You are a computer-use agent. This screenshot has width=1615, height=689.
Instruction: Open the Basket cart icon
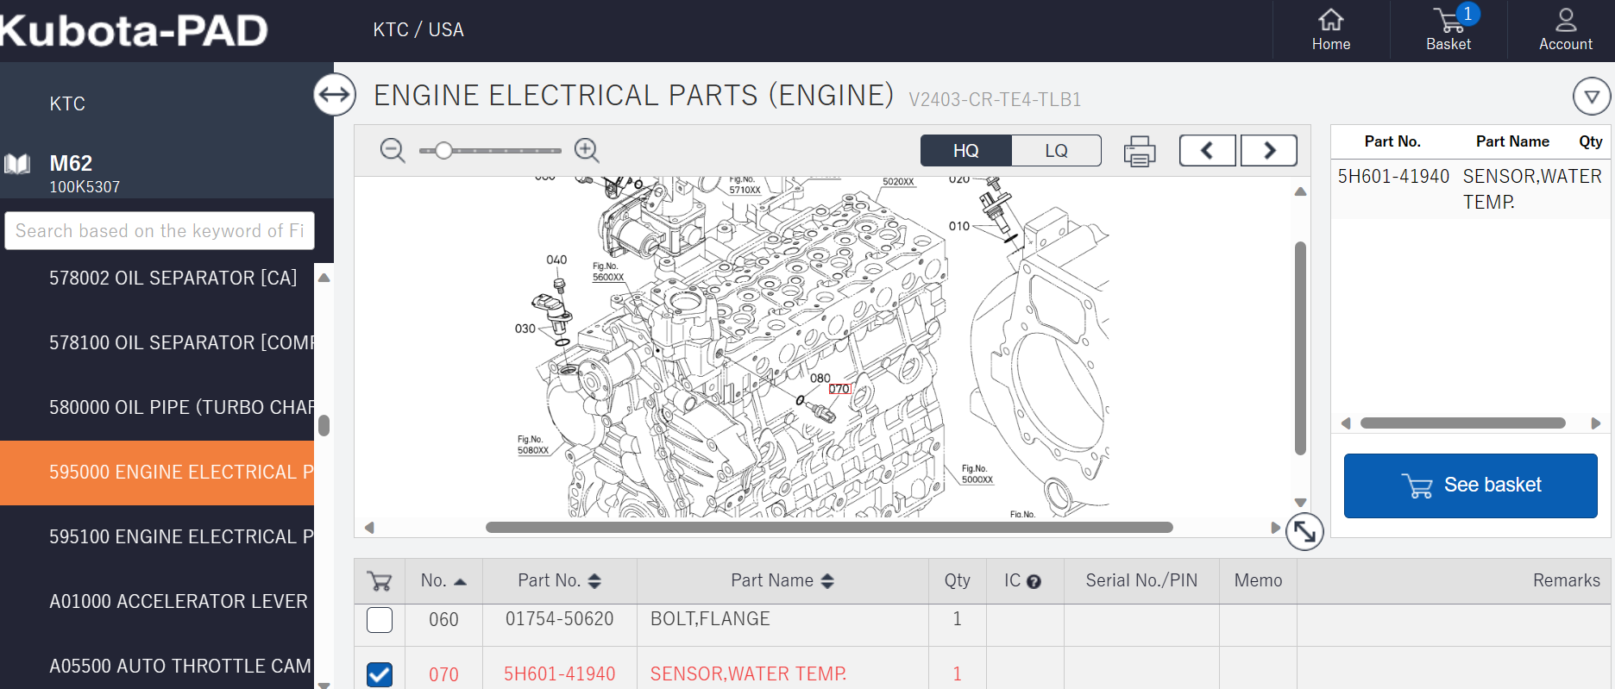(1449, 20)
